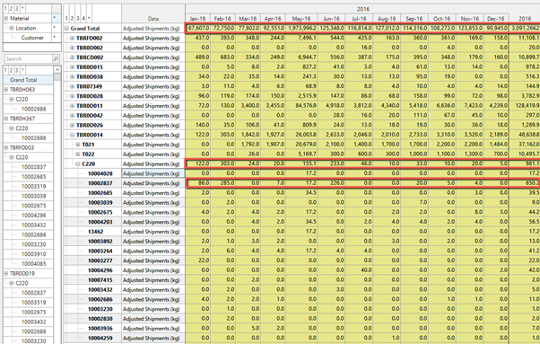540x344 pixels.
Task: Select Grand Total in the left tree list
Action: 23,80
